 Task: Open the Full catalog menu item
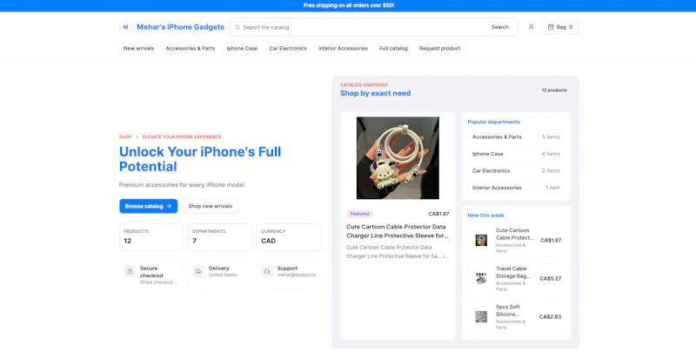click(393, 49)
